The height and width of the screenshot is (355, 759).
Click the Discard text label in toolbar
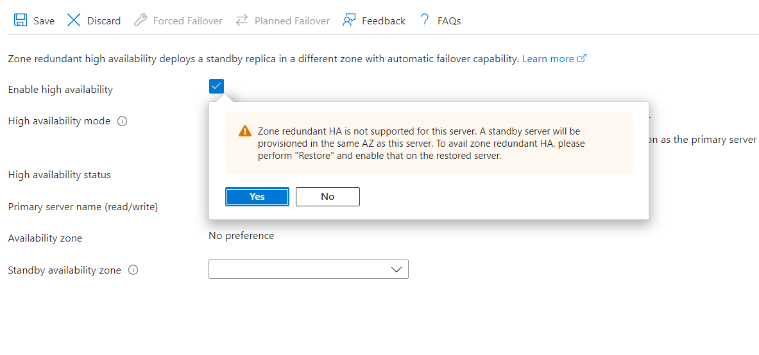coord(104,21)
